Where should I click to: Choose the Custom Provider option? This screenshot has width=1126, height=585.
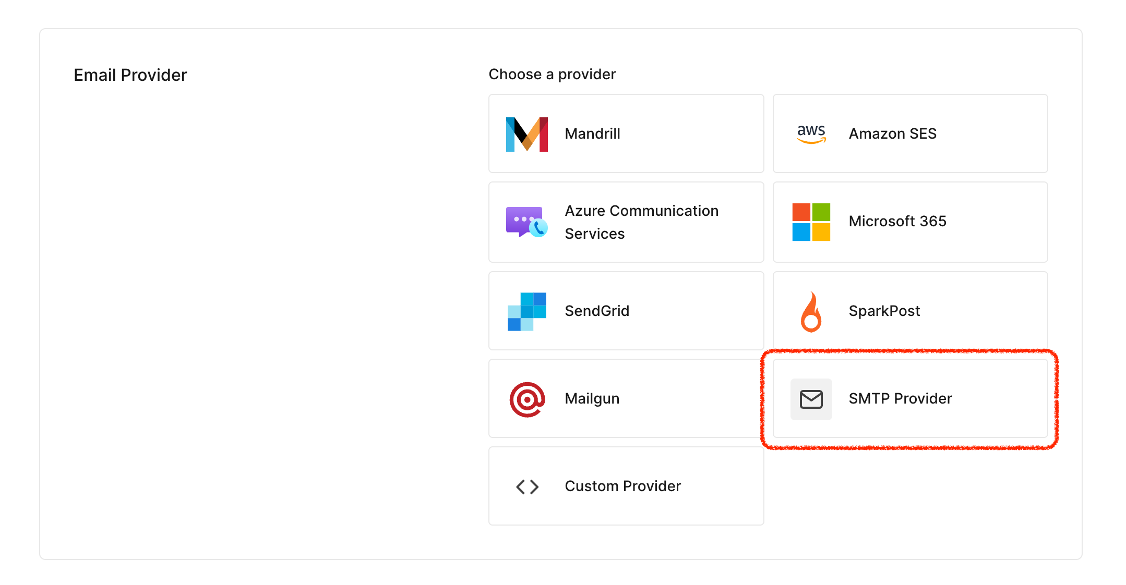tap(626, 486)
